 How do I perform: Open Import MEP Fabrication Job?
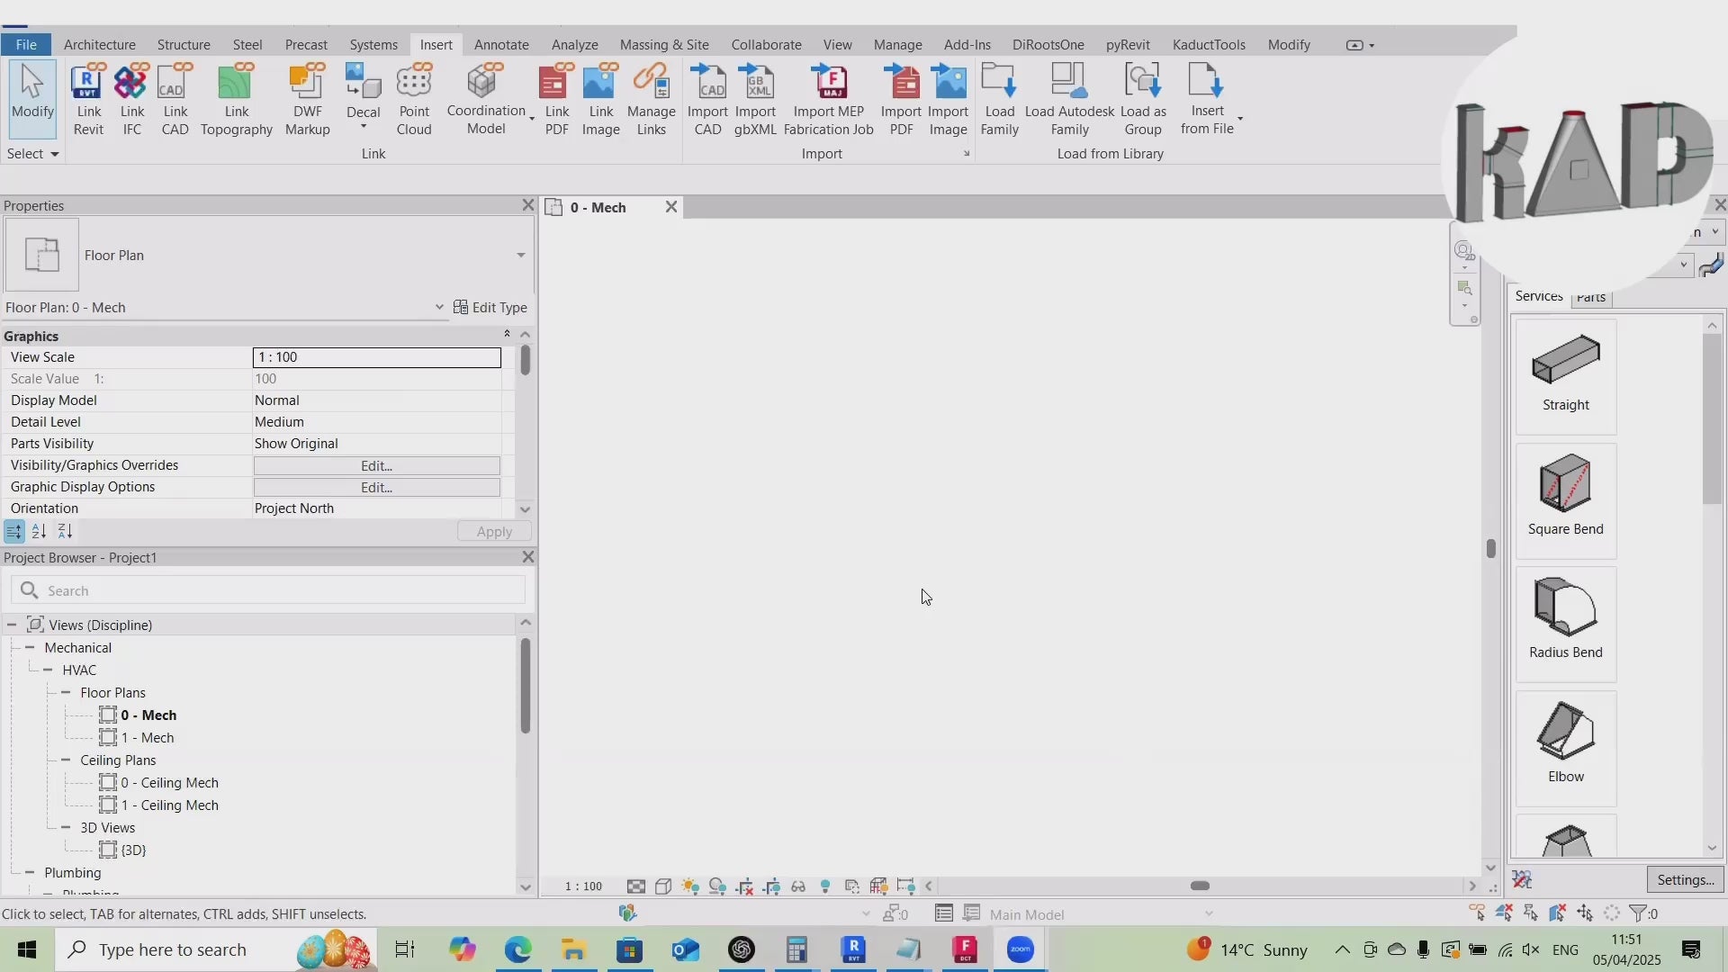coord(828,99)
